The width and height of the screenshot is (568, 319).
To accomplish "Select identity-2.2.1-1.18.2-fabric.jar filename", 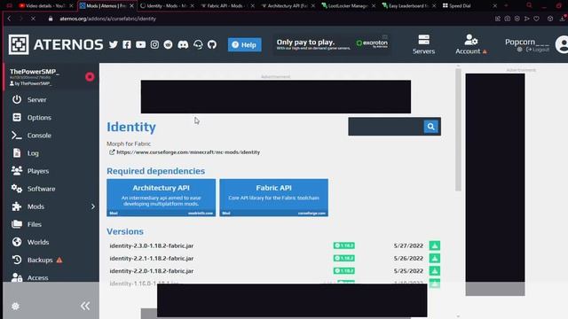I will [152, 258].
